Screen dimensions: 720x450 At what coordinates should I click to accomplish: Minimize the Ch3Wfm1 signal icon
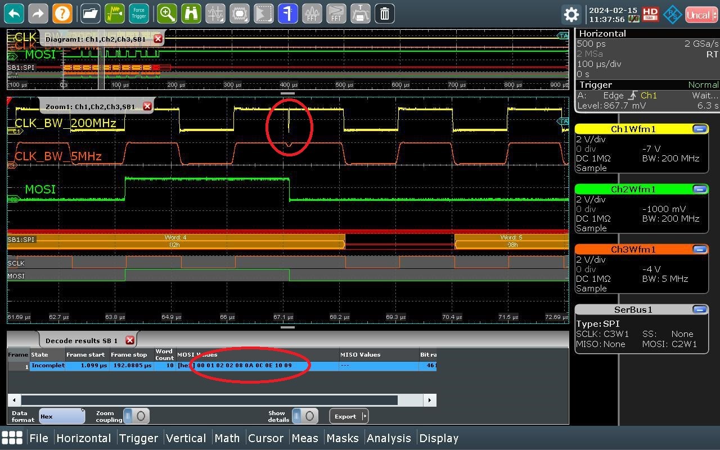tap(700, 249)
